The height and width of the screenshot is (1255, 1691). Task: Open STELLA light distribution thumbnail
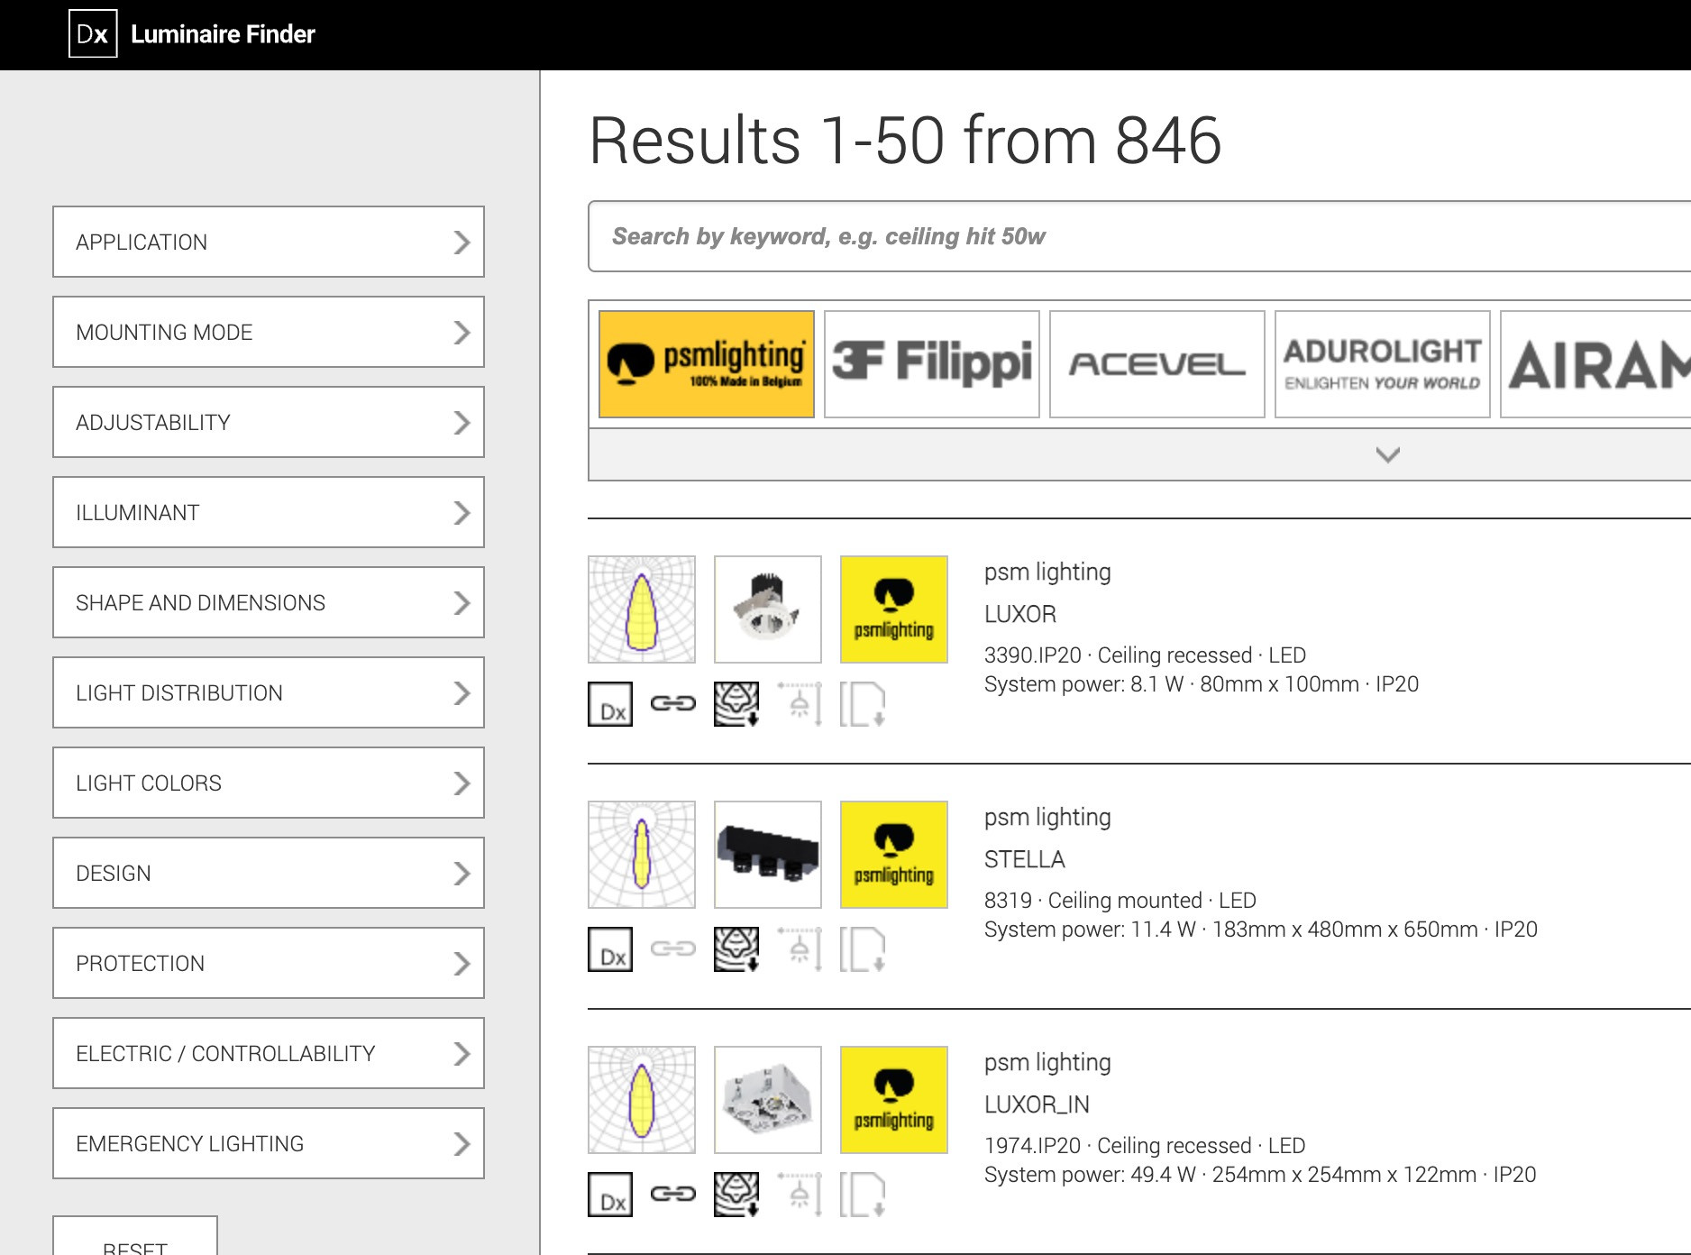(x=642, y=855)
